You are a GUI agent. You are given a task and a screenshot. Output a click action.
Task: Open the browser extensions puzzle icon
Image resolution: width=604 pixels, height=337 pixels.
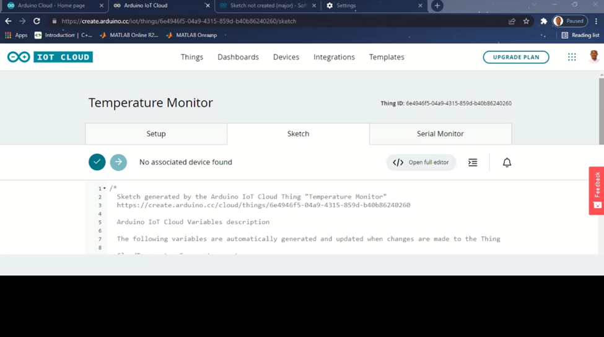click(x=543, y=21)
